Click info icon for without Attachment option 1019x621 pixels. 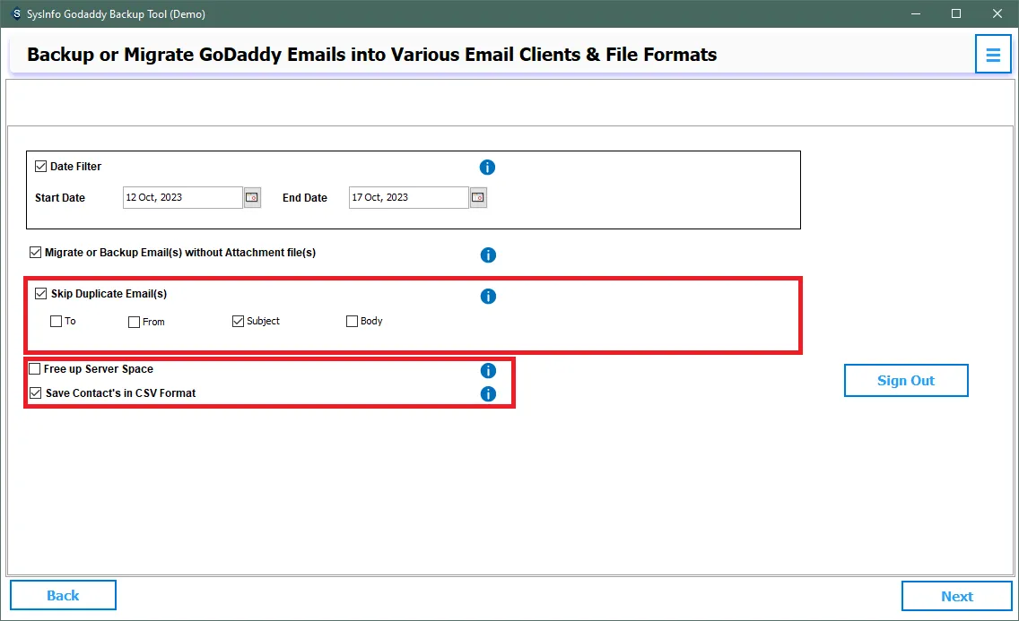pyautogui.click(x=488, y=255)
